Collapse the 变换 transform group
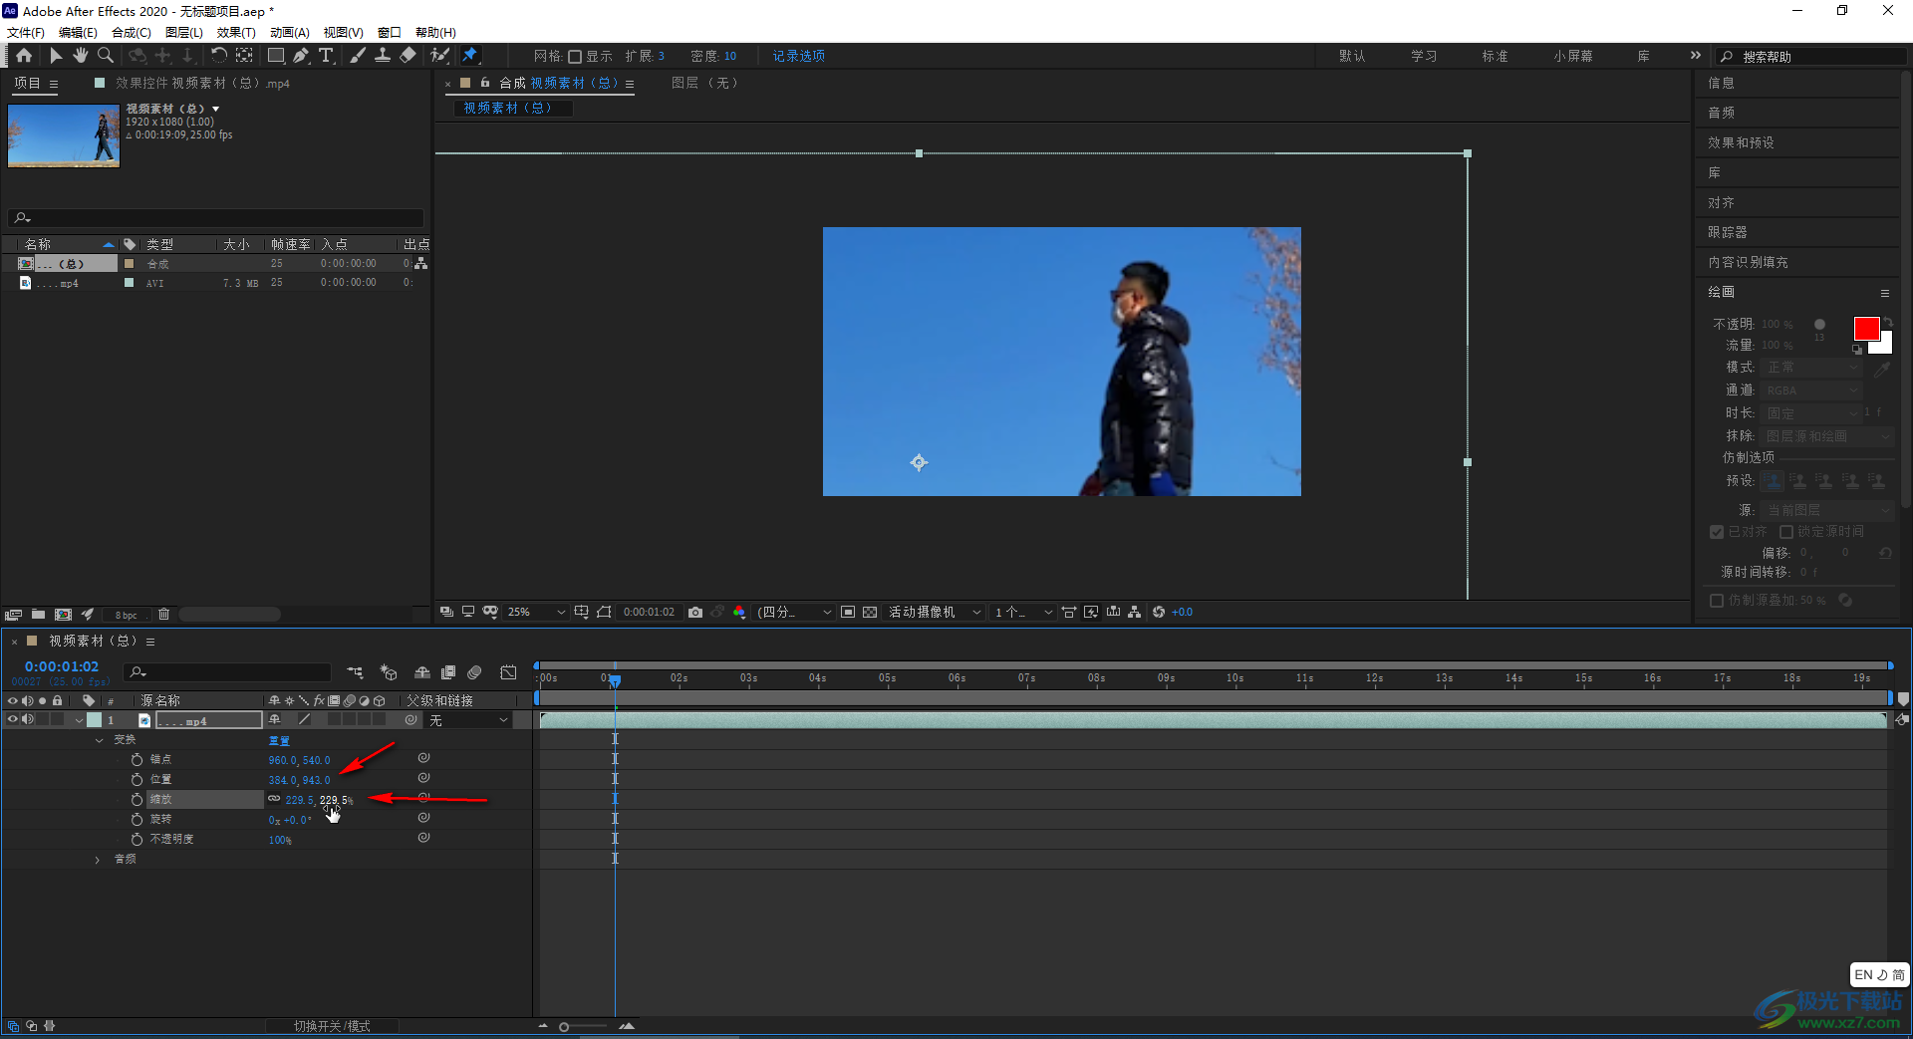Screen dimensions: 1913x1039 pyautogui.click(x=99, y=740)
